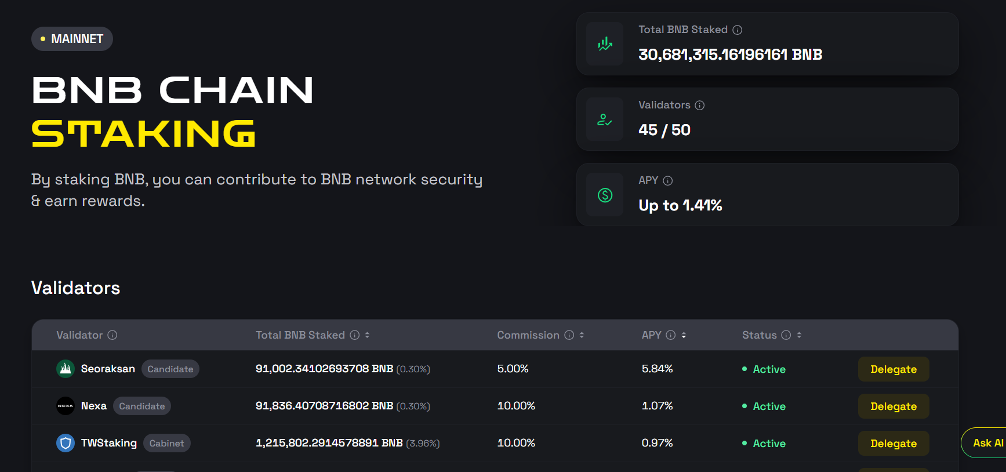Click TWStaking commission 10.00%

pos(516,443)
